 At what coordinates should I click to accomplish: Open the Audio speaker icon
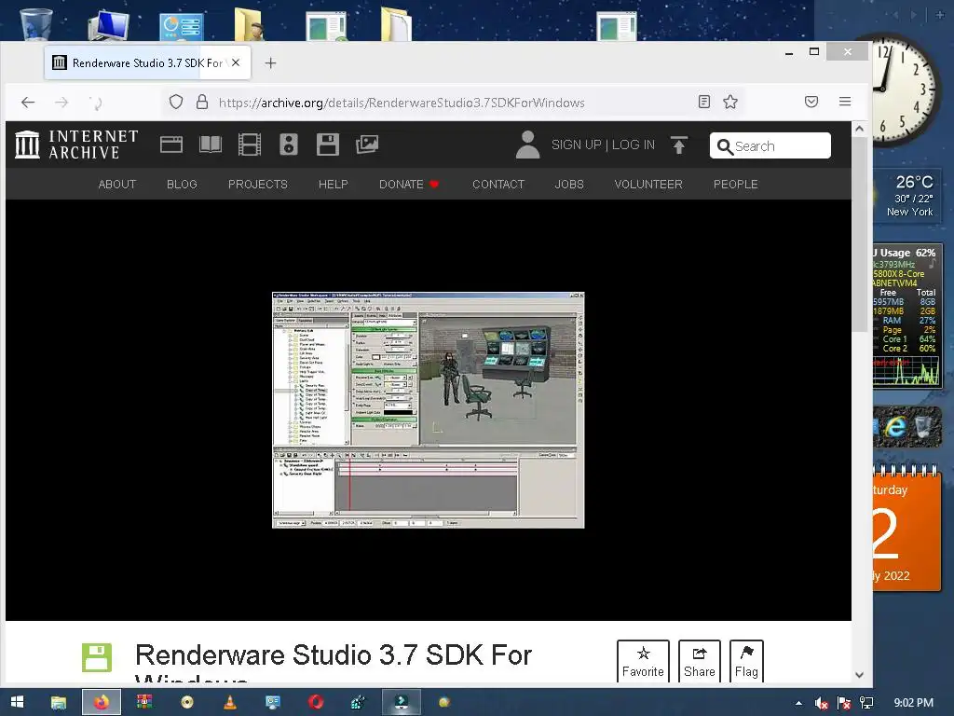tap(289, 145)
